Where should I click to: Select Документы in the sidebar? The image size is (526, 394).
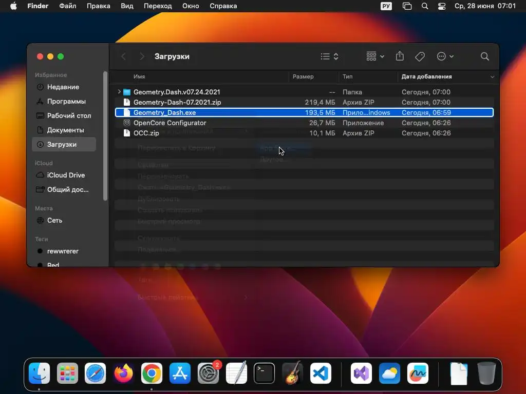(x=64, y=130)
